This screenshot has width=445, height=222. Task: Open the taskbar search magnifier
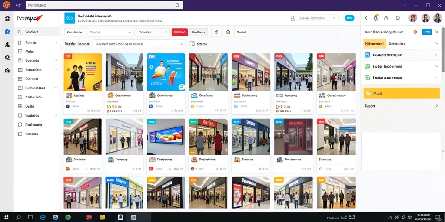tap(18, 217)
